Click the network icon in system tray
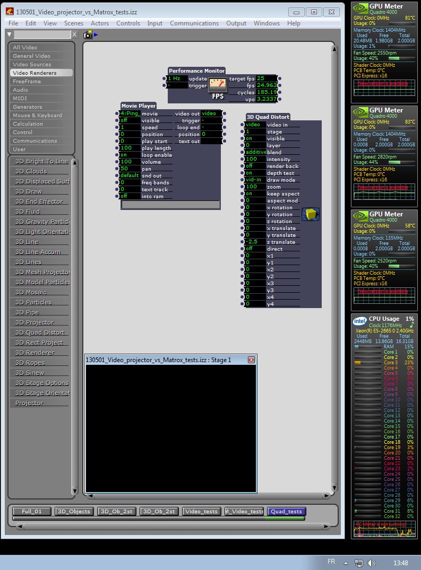The width and height of the screenshot is (421, 570). (359, 563)
